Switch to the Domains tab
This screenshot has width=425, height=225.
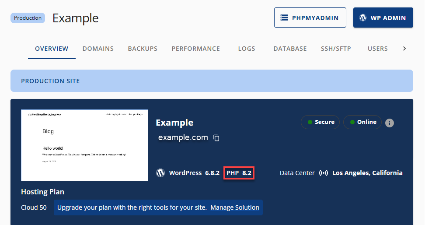[x=98, y=49]
